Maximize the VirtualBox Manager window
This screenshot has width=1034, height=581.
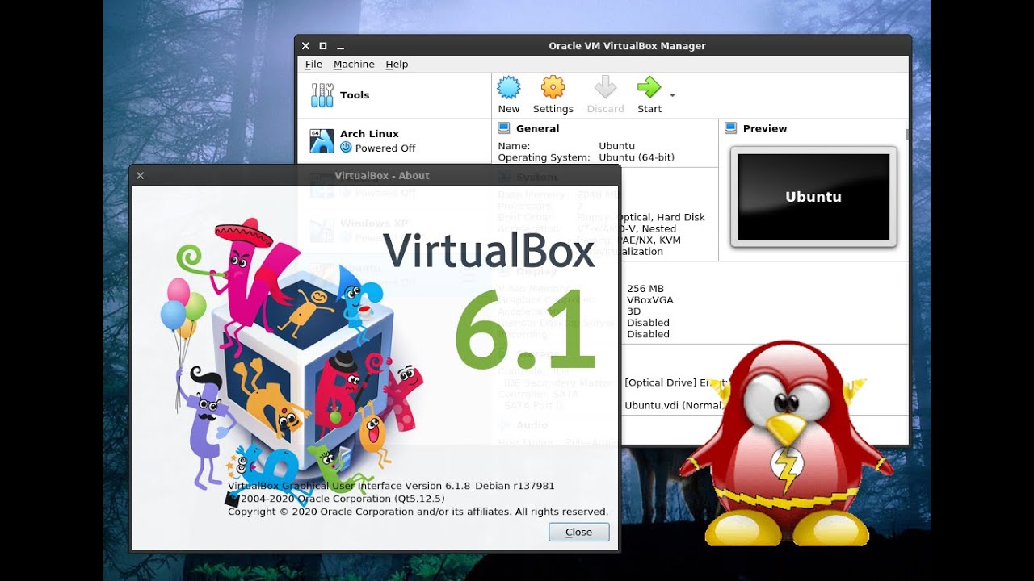click(x=323, y=46)
